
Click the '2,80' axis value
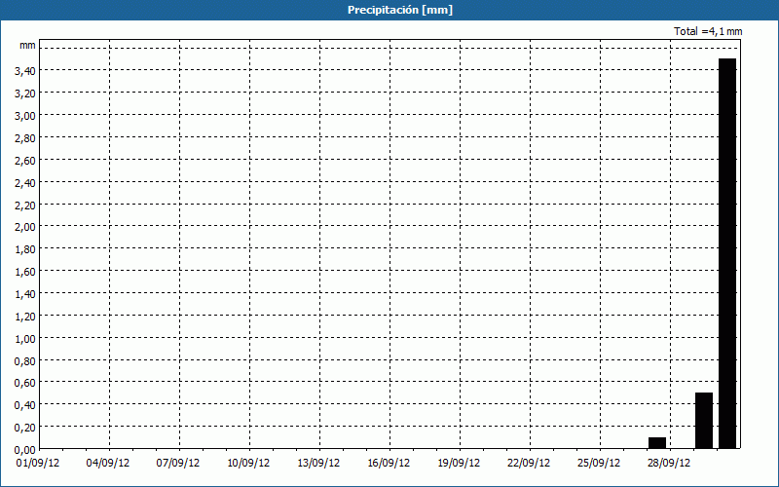25,138
